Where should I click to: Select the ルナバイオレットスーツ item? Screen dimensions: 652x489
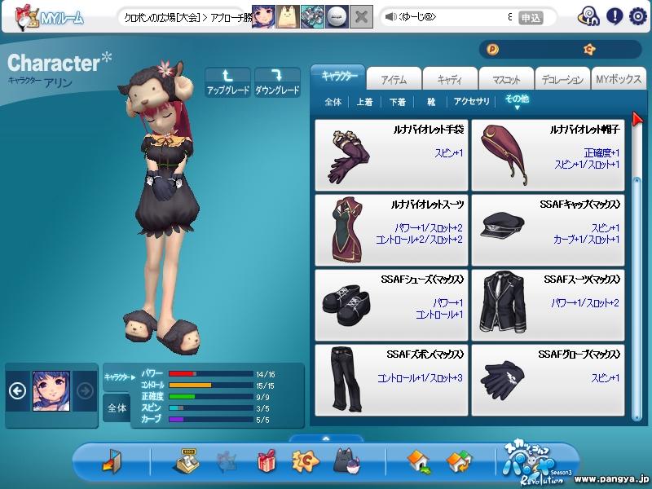[391, 230]
